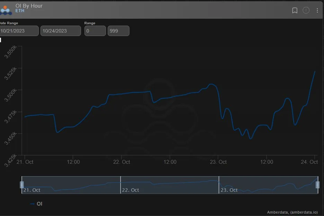The height and width of the screenshot is (216, 324).
Task: Click the 3,475k y-axis label
Action: coord(10,117)
